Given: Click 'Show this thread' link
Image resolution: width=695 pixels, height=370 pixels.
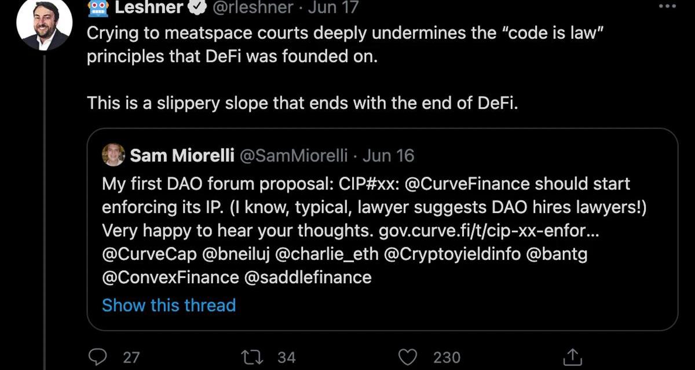Looking at the screenshot, I should point(169,305).
